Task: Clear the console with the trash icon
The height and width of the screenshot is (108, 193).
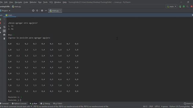Action: (x=4, y=39)
